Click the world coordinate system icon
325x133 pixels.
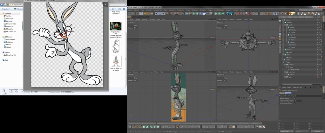(167, 13)
